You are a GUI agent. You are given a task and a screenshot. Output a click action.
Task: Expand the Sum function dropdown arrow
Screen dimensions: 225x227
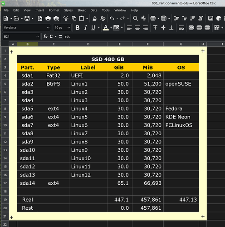[56, 37]
